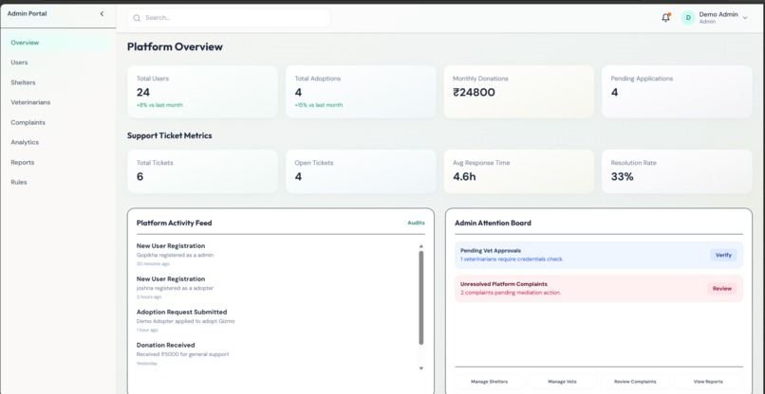Image resolution: width=765 pixels, height=394 pixels.
Task: Select the Resolution Rate card
Action: pyautogui.click(x=677, y=171)
